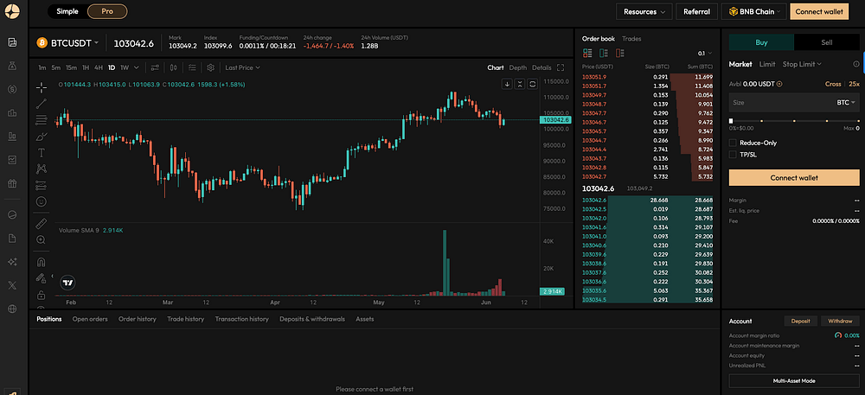865x395 pixels.
Task: Select the trend line drawing tool
Action: click(41, 104)
